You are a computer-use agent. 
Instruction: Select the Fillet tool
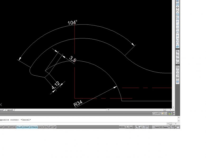(x=177, y=43)
